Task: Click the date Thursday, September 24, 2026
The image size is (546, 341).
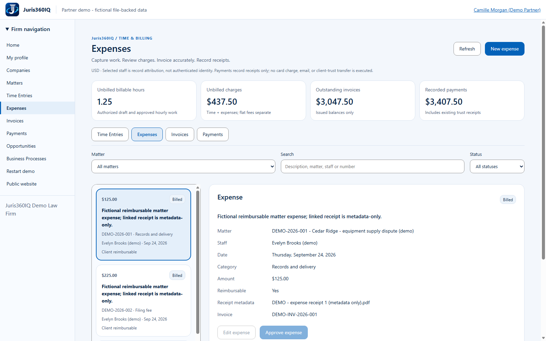Action: pos(304,255)
